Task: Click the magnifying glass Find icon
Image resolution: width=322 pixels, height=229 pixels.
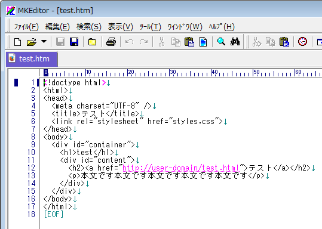Action: pos(221,42)
